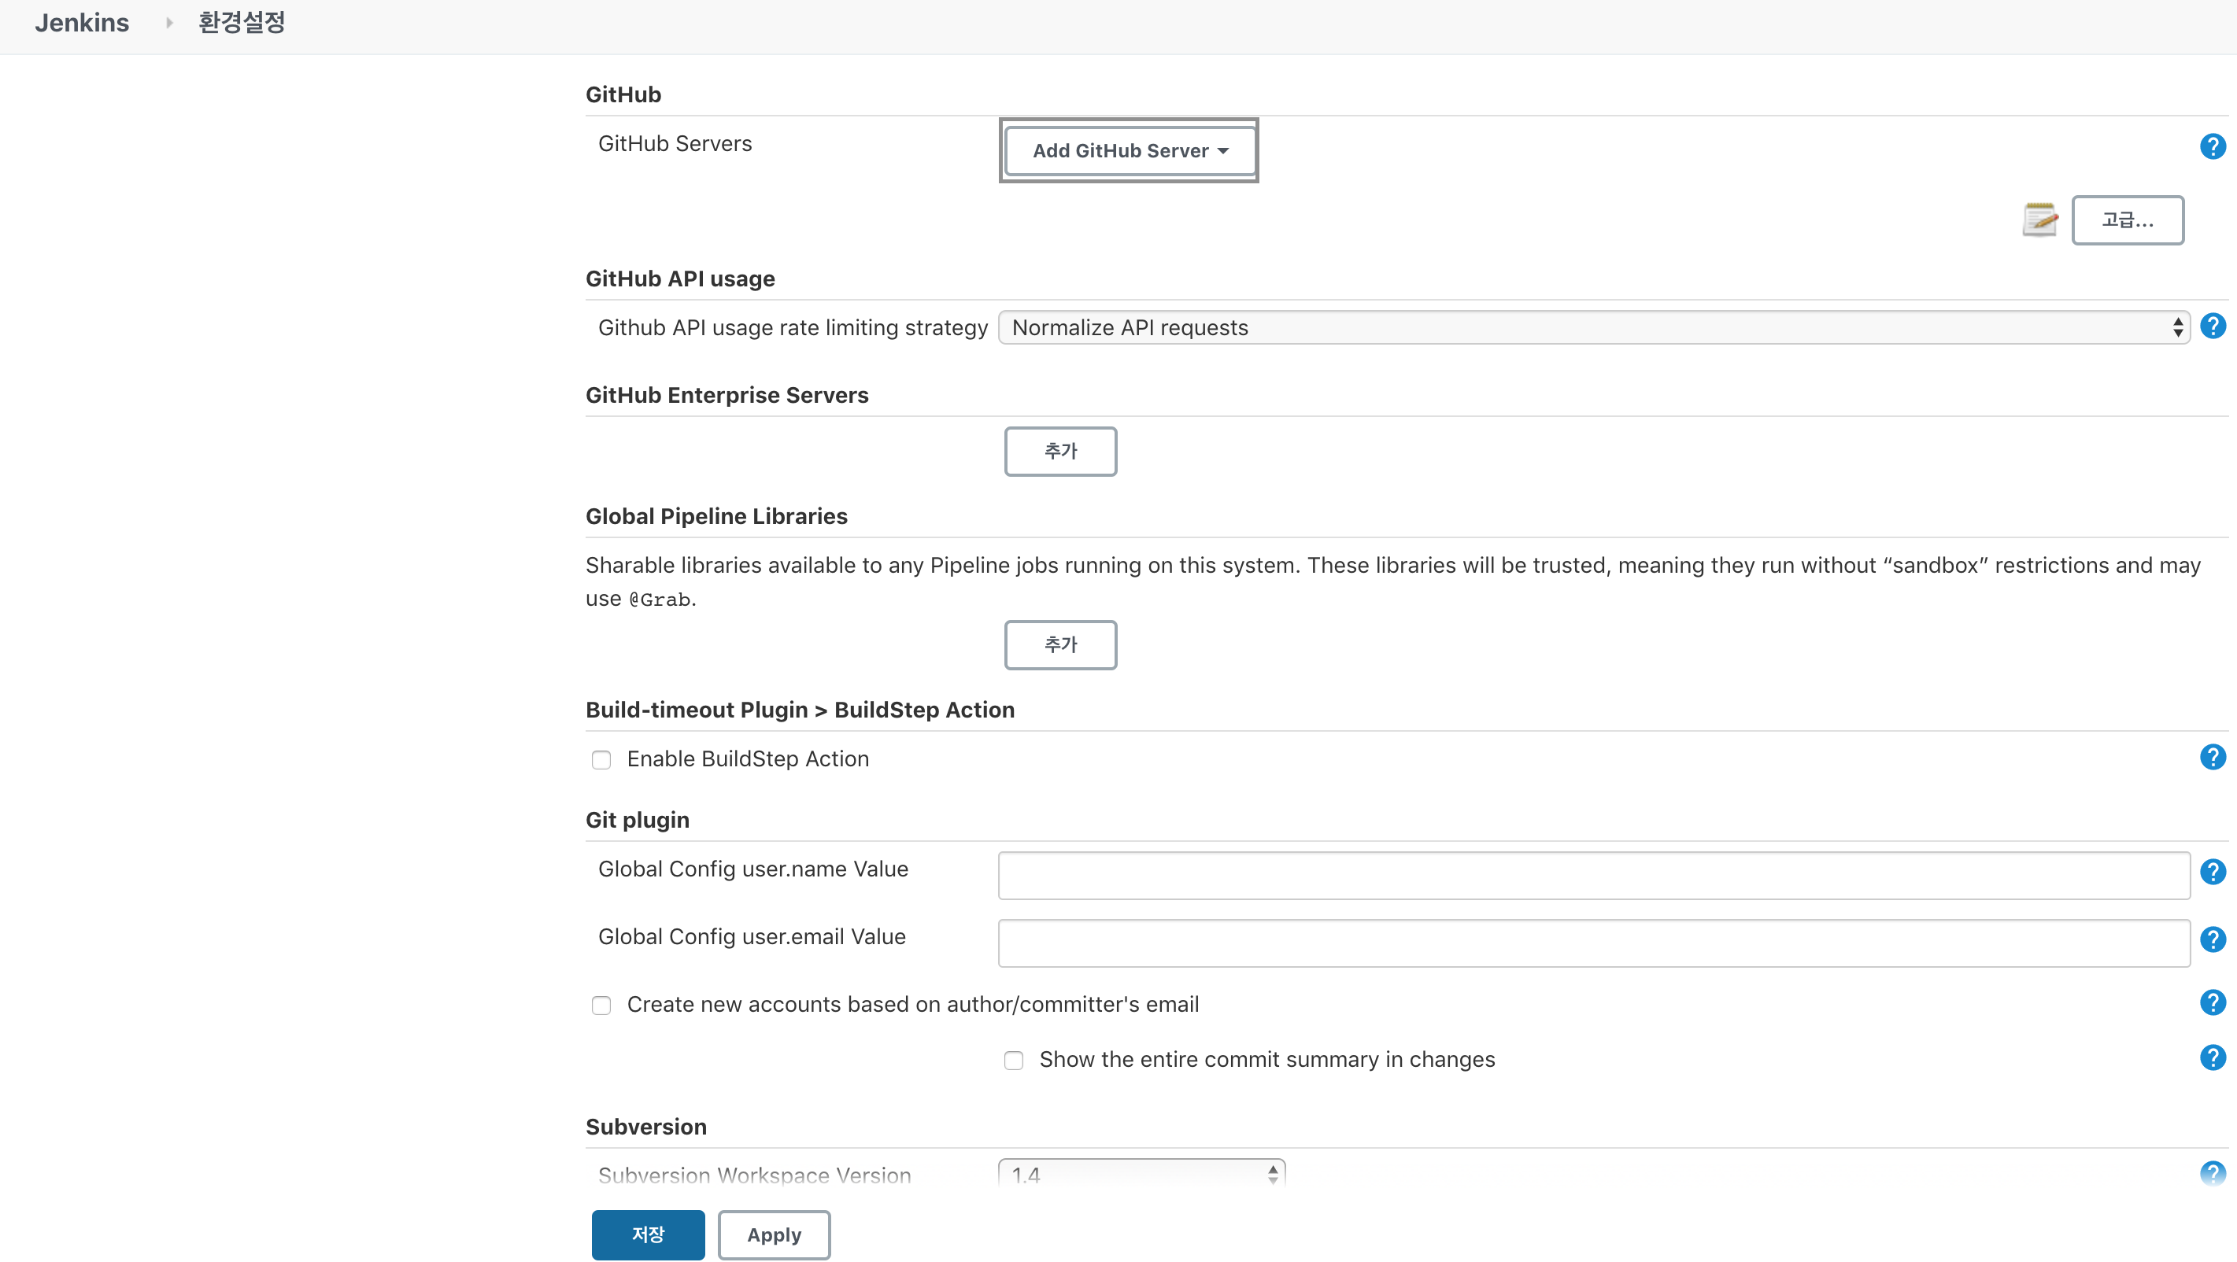Click help icon for API rate limiting strategy

coord(2212,327)
